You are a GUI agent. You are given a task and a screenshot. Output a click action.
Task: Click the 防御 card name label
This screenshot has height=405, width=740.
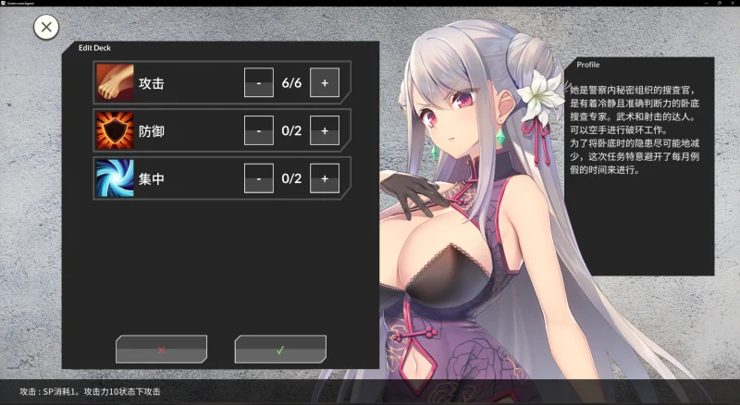[x=152, y=131]
